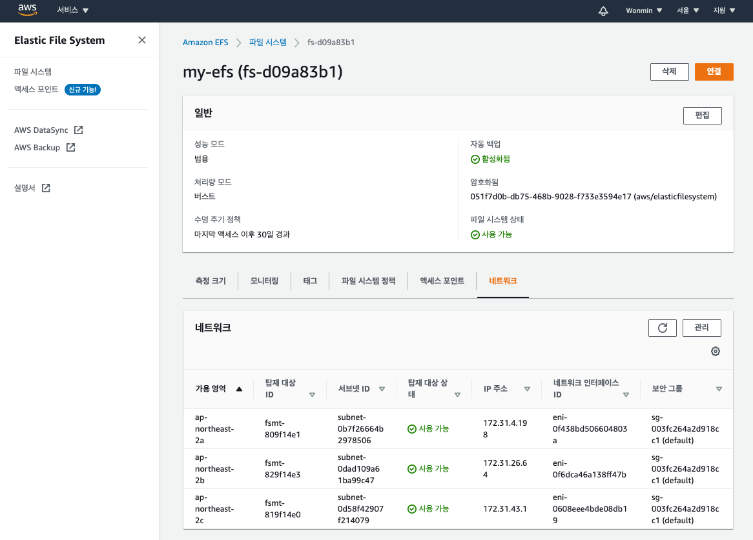753x540 pixels.
Task: Open AWS DataSync external link icon
Action: [x=79, y=130]
